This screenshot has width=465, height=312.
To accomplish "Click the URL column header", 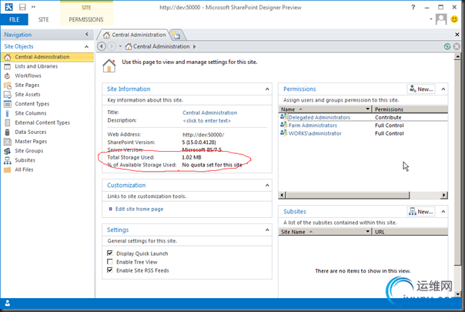I will (x=410, y=232).
